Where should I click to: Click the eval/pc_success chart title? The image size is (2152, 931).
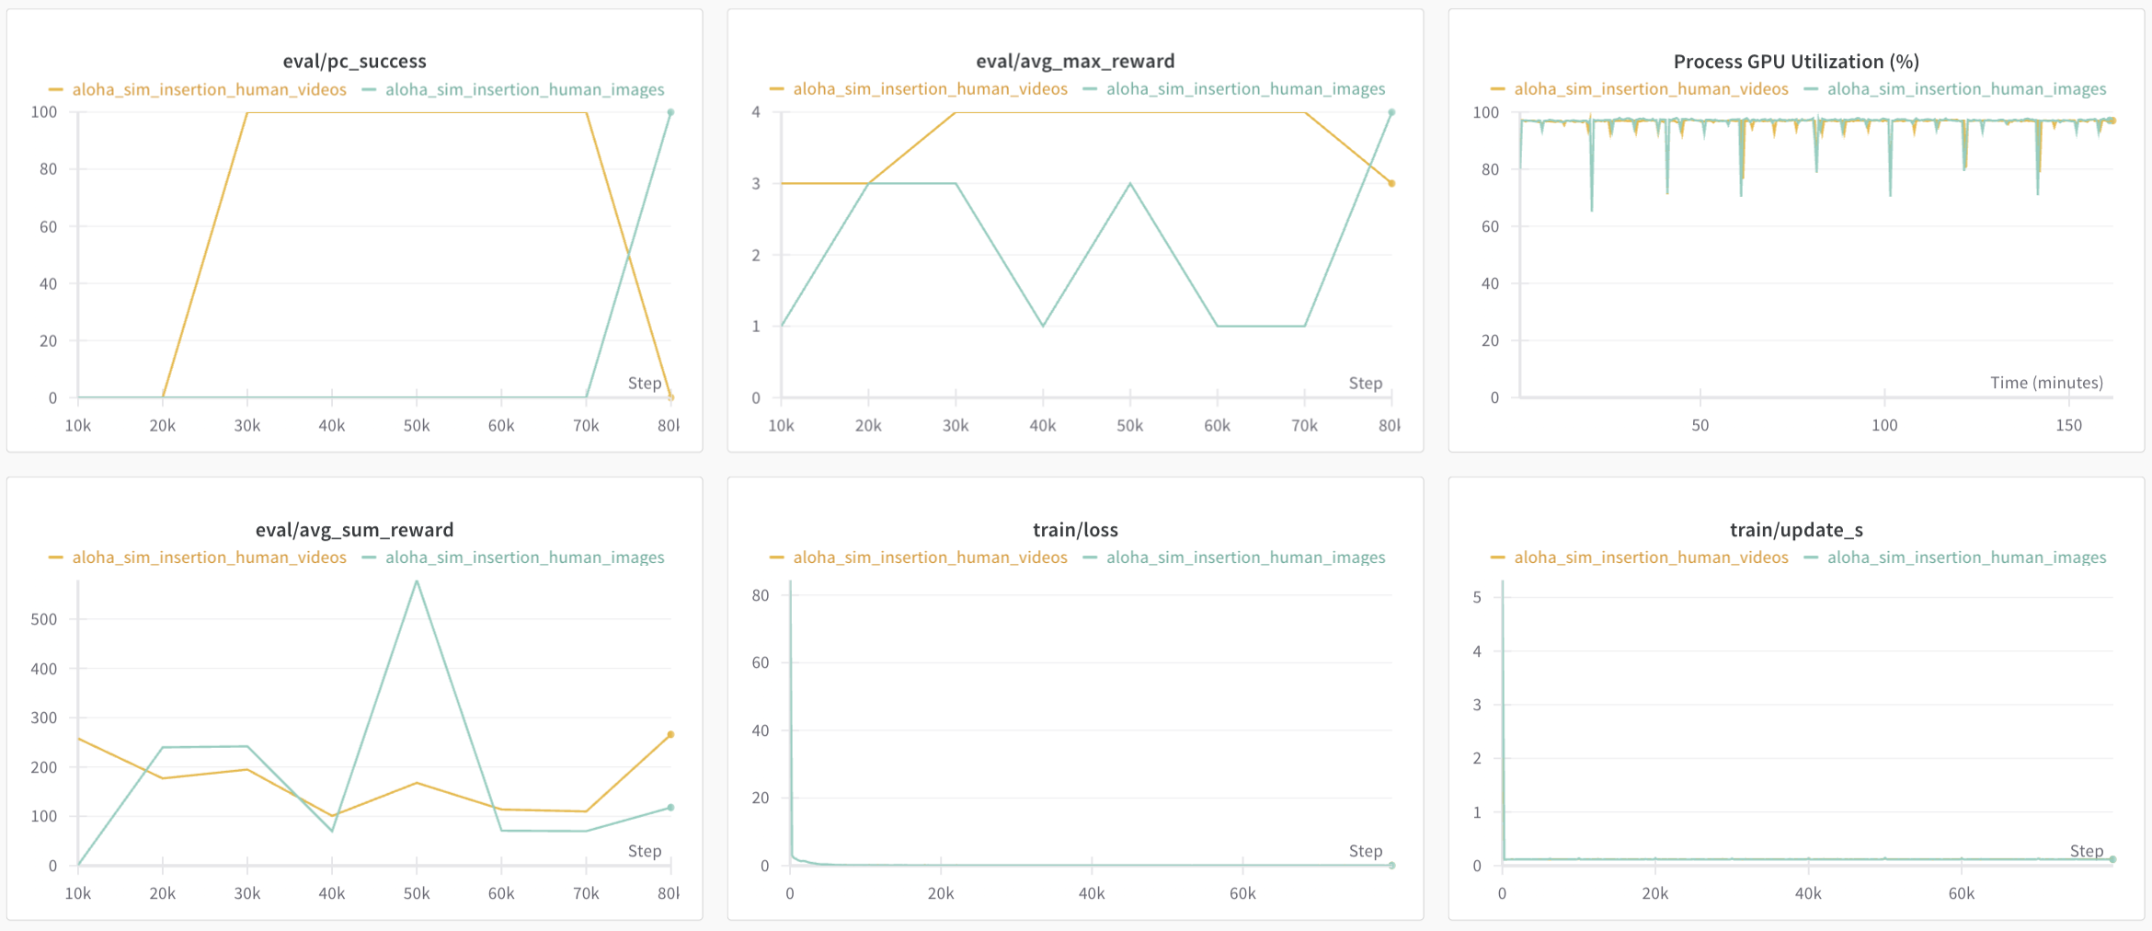coord(354,62)
